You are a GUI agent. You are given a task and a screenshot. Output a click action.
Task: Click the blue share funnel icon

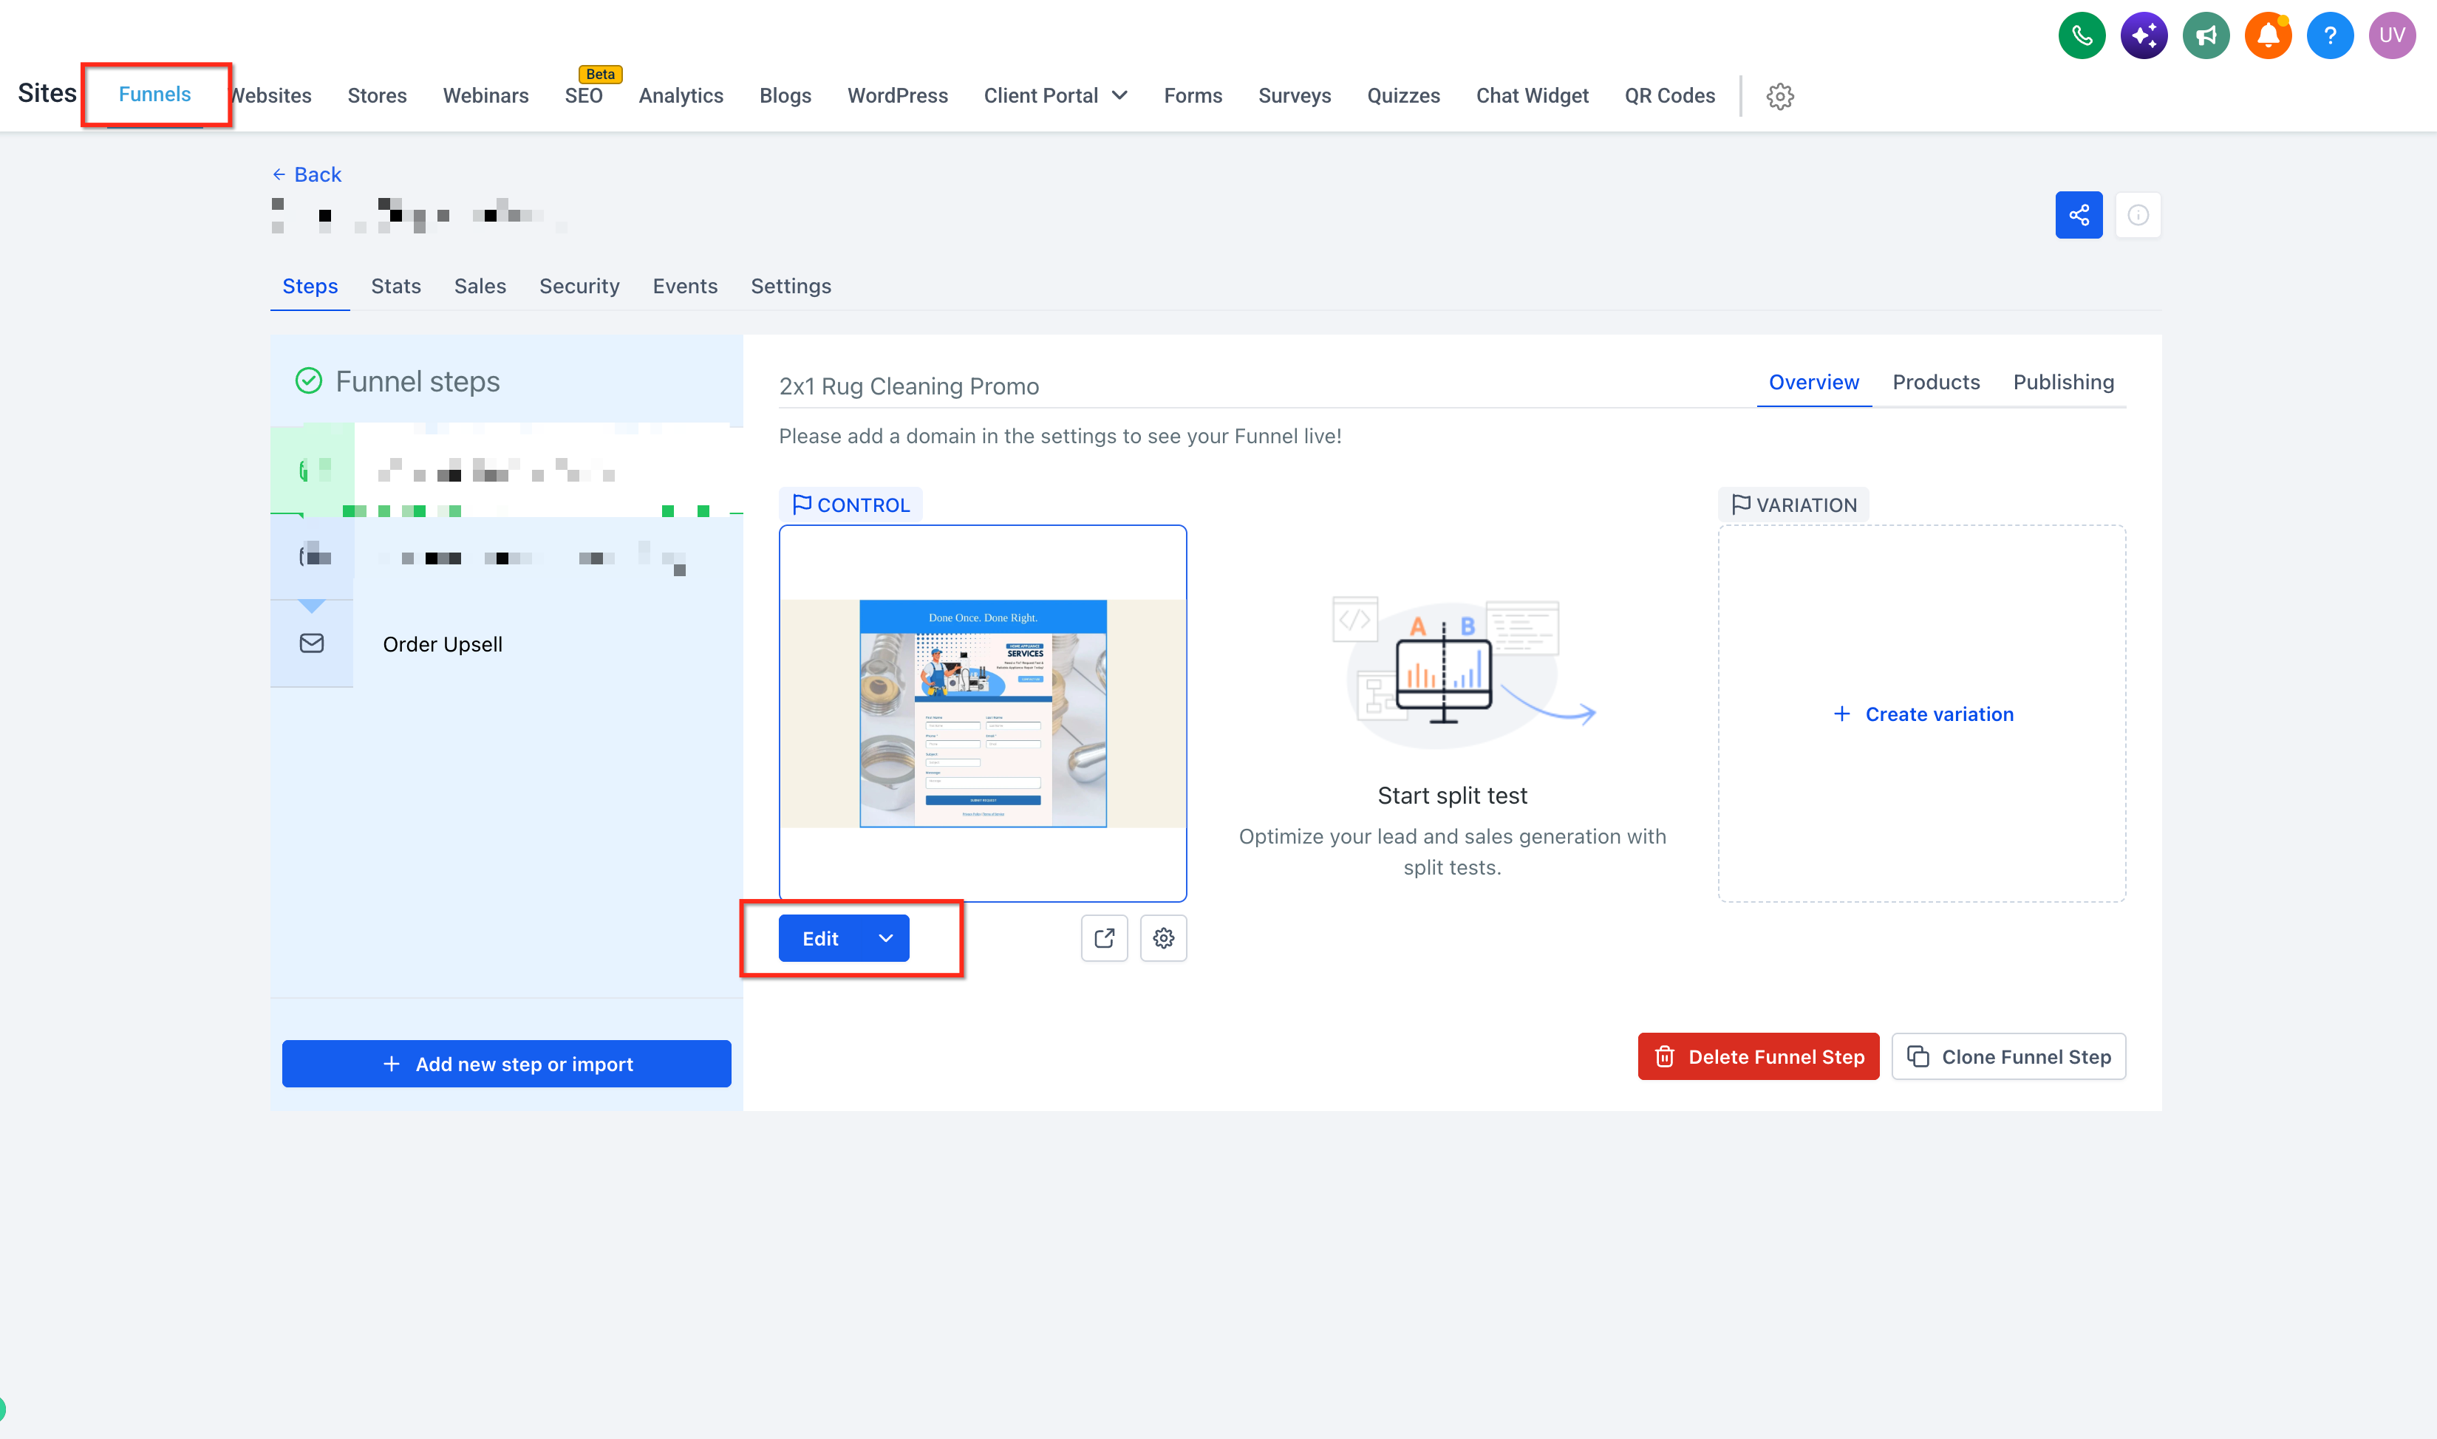(2078, 215)
